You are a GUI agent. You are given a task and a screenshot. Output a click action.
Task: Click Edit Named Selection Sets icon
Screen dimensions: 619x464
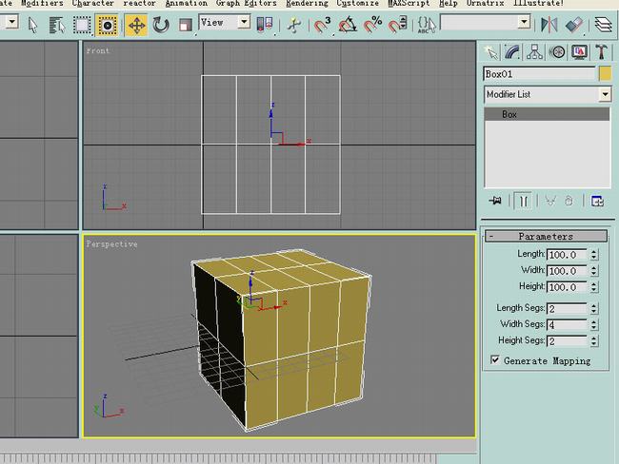[427, 25]
